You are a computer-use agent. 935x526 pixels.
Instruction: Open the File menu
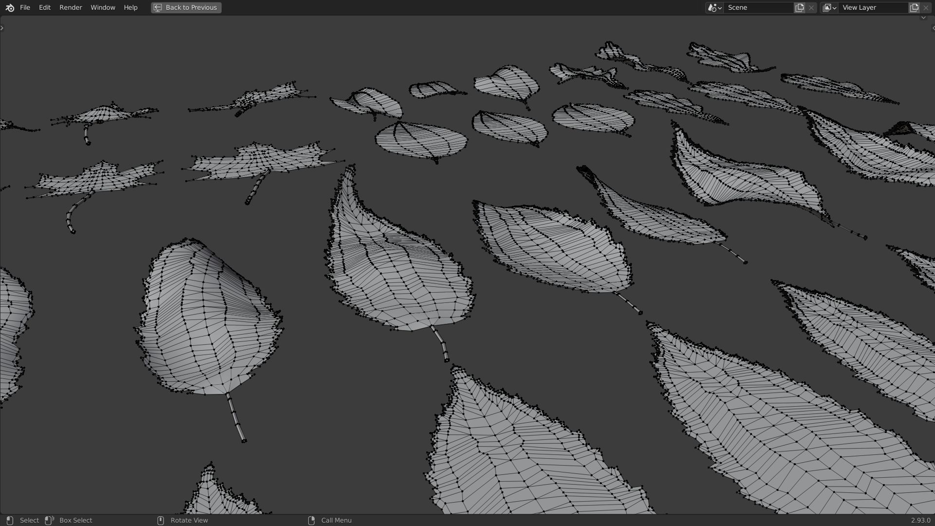pyautogui.click(x=25, y=8)
